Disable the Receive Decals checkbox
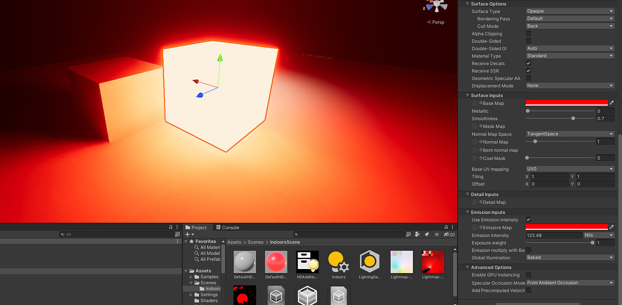 [x=528, y=63]
